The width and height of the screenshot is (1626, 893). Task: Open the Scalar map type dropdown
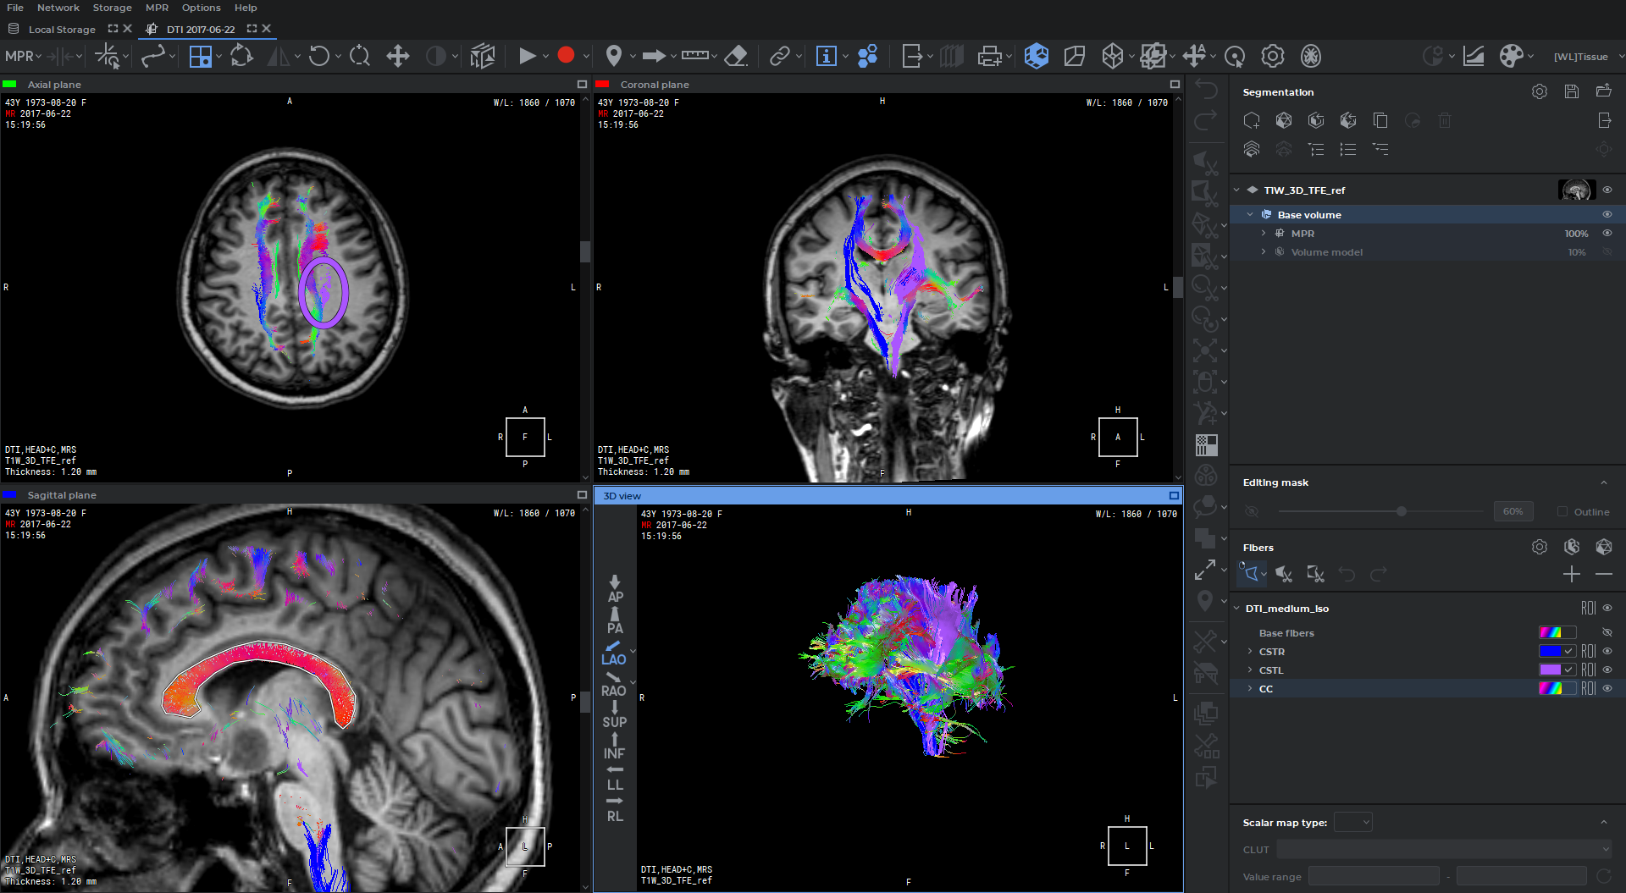[x=1352, y=822]
